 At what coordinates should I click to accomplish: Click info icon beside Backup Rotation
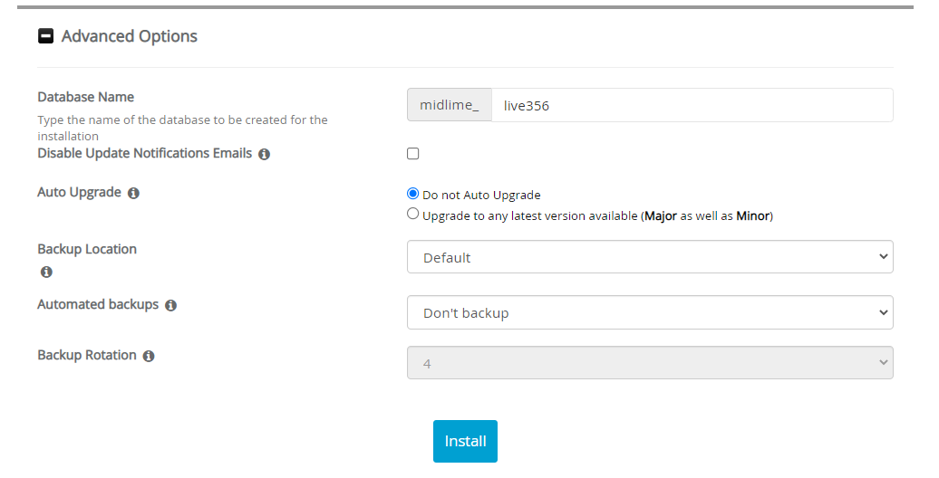[149, 356]
